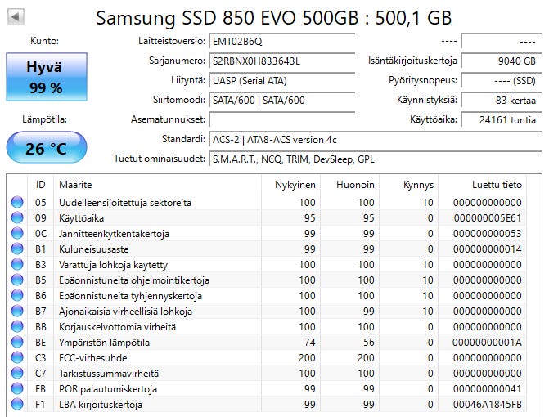This screenshot has height=417, width=549.
Task: Click status orb of row B1 Kuluneisuusaste
Action: coord(17,249)
